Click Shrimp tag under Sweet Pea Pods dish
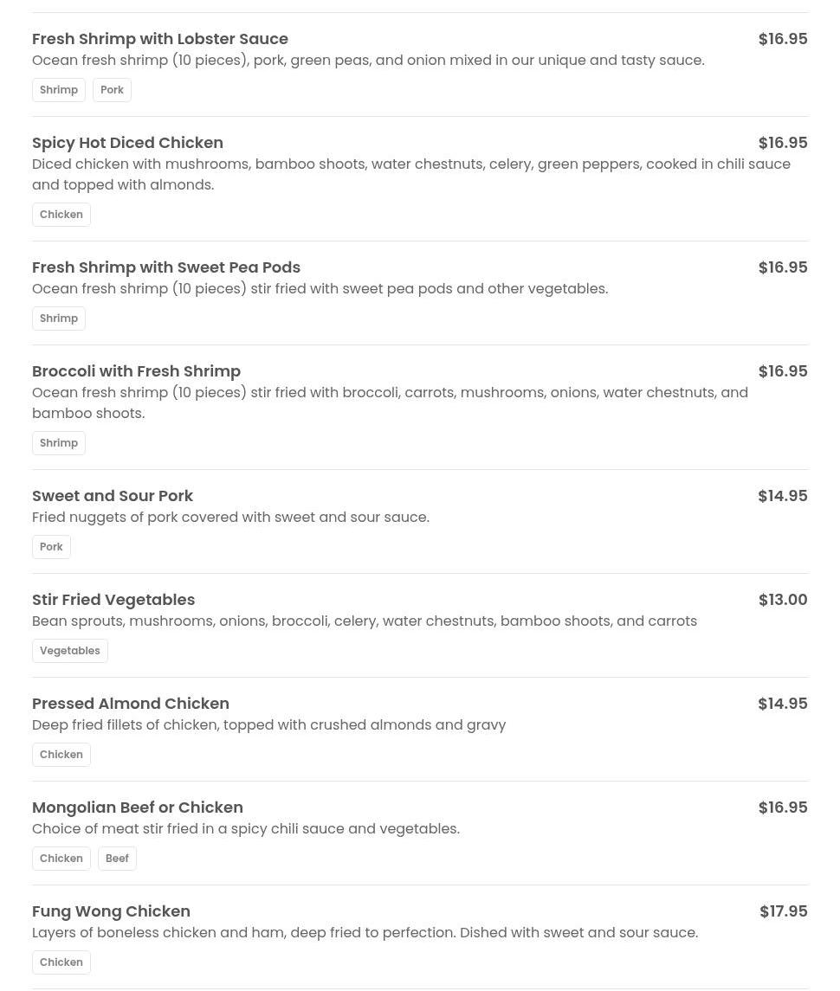The width and height of the screenshot is (840, 991). tap(59, 319)
